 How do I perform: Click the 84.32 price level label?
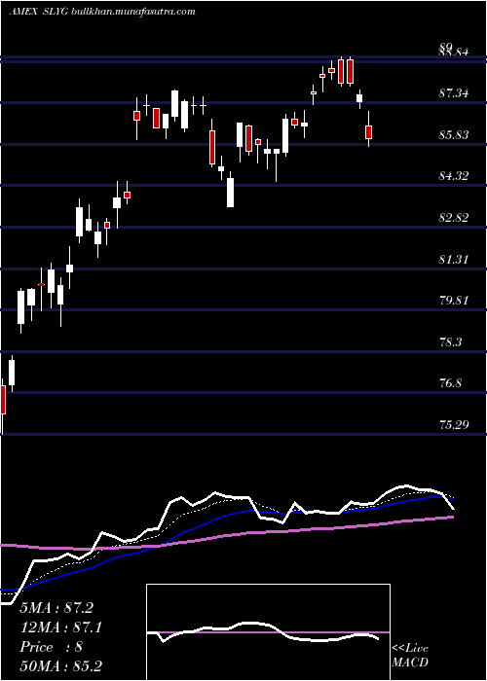[454, 176]
